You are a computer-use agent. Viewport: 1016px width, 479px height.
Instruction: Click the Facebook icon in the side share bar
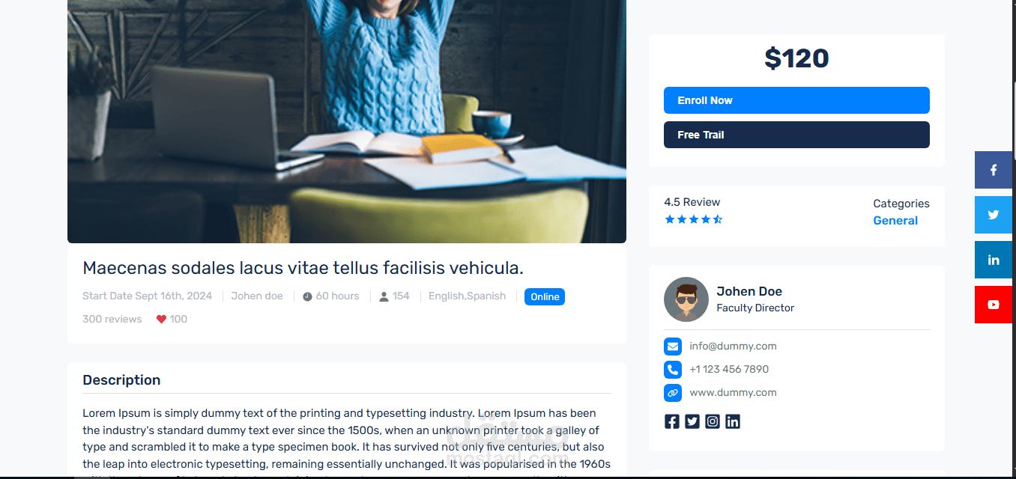tap(994, 170)
